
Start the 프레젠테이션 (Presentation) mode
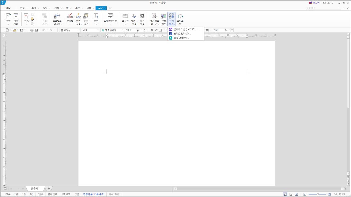tap(110, 19)
